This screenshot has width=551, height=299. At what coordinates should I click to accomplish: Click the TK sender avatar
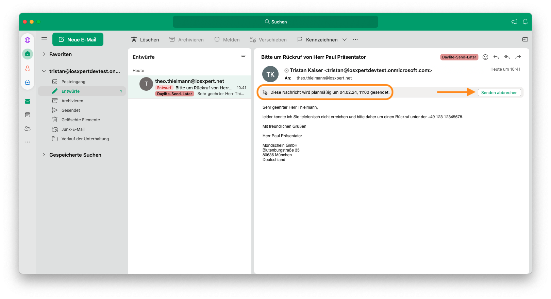tap(270, 74)
